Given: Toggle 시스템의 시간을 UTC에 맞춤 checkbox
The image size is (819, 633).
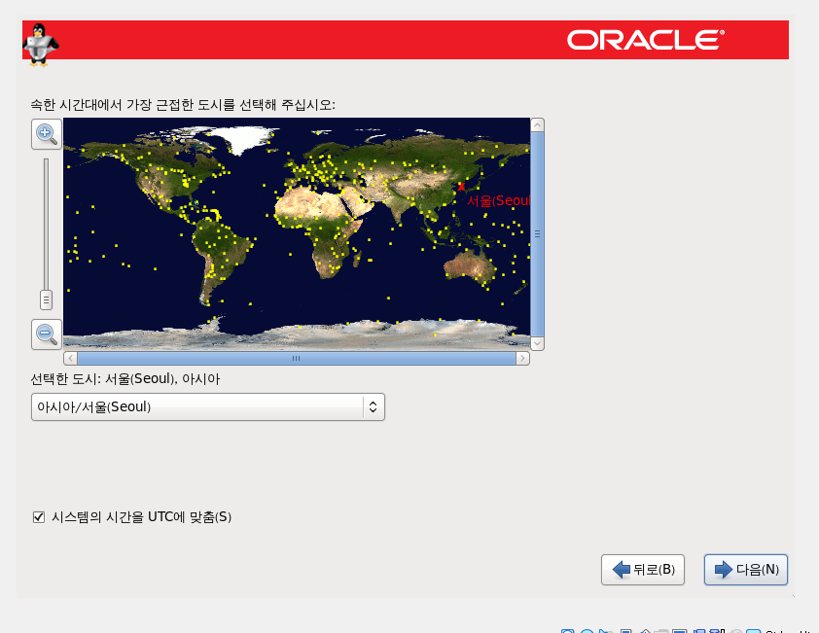Looking at the screenshot, I should pos(39,517).
